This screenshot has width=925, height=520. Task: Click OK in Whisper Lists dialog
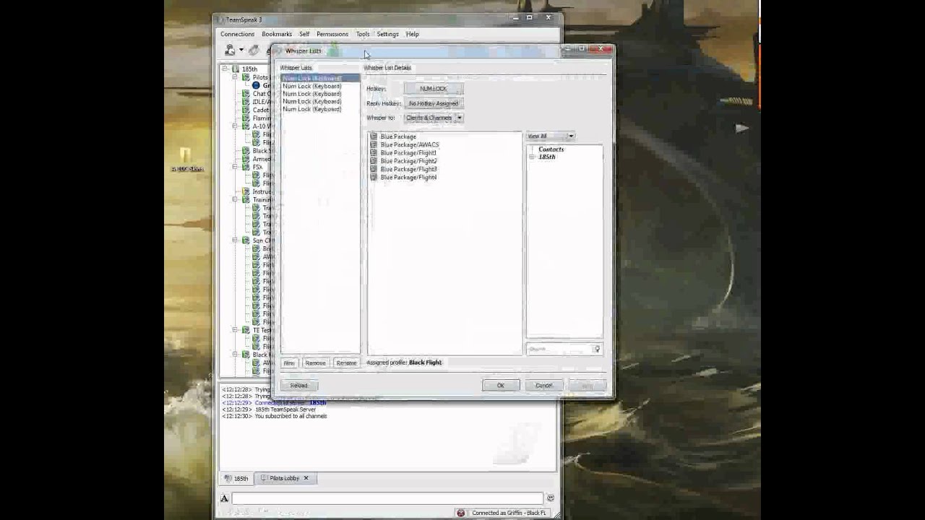click(x=501, y=386)
